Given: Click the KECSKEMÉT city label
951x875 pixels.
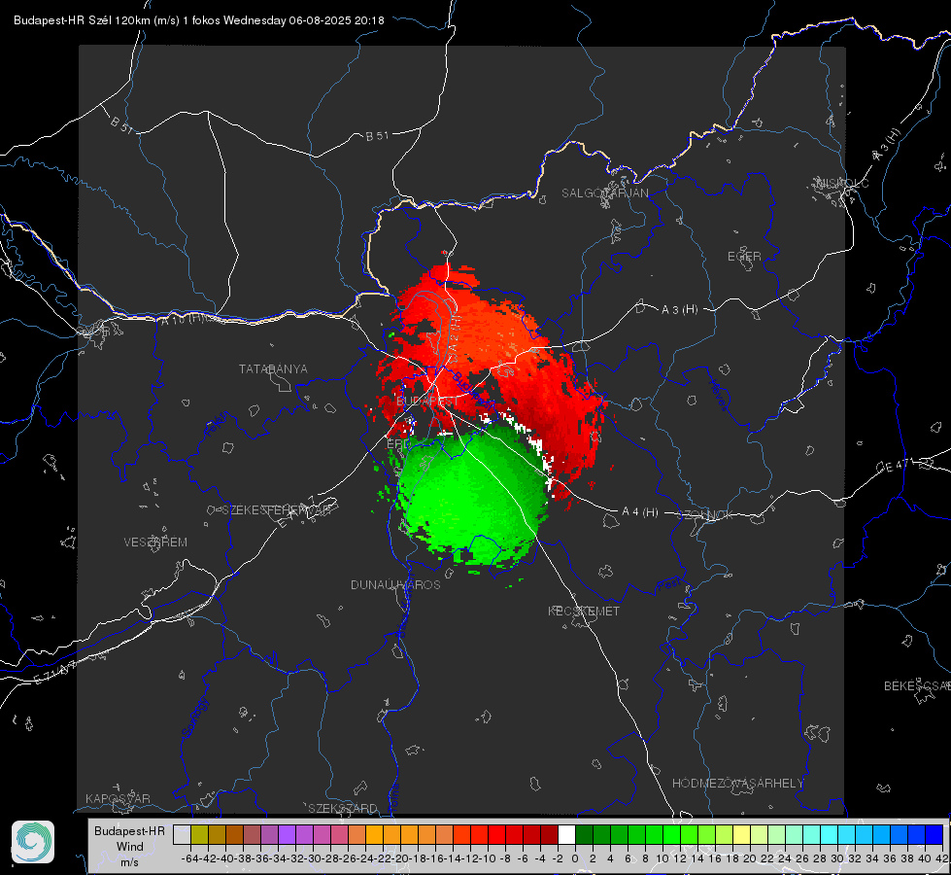Looking at the screenshot, I should tap(584, 611).
